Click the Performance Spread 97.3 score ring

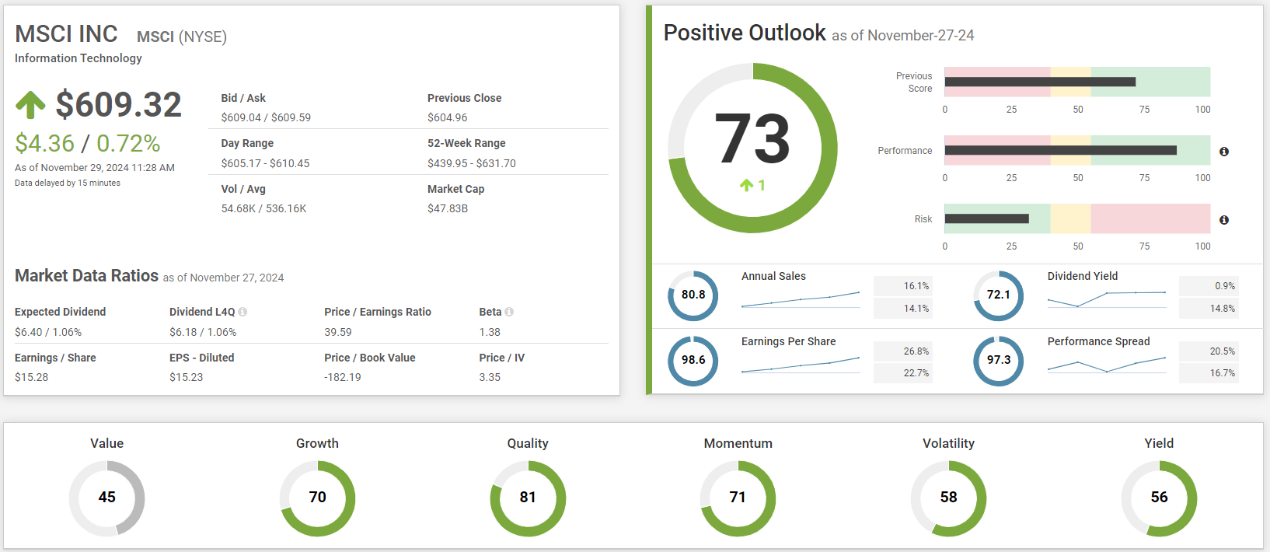999,361
